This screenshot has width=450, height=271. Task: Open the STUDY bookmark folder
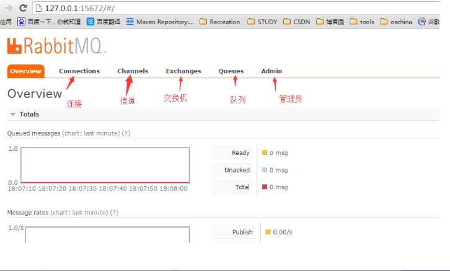[262, 22]
